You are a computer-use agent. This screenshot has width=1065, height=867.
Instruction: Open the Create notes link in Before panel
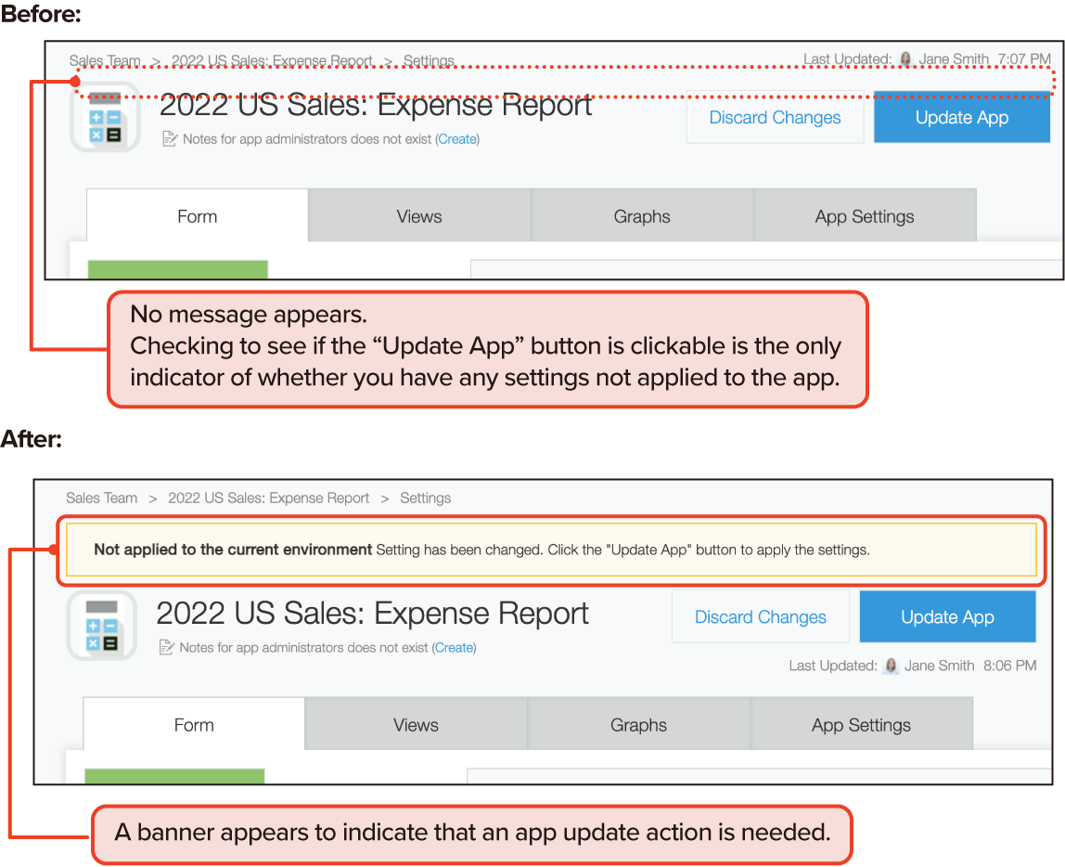[457, 139]
